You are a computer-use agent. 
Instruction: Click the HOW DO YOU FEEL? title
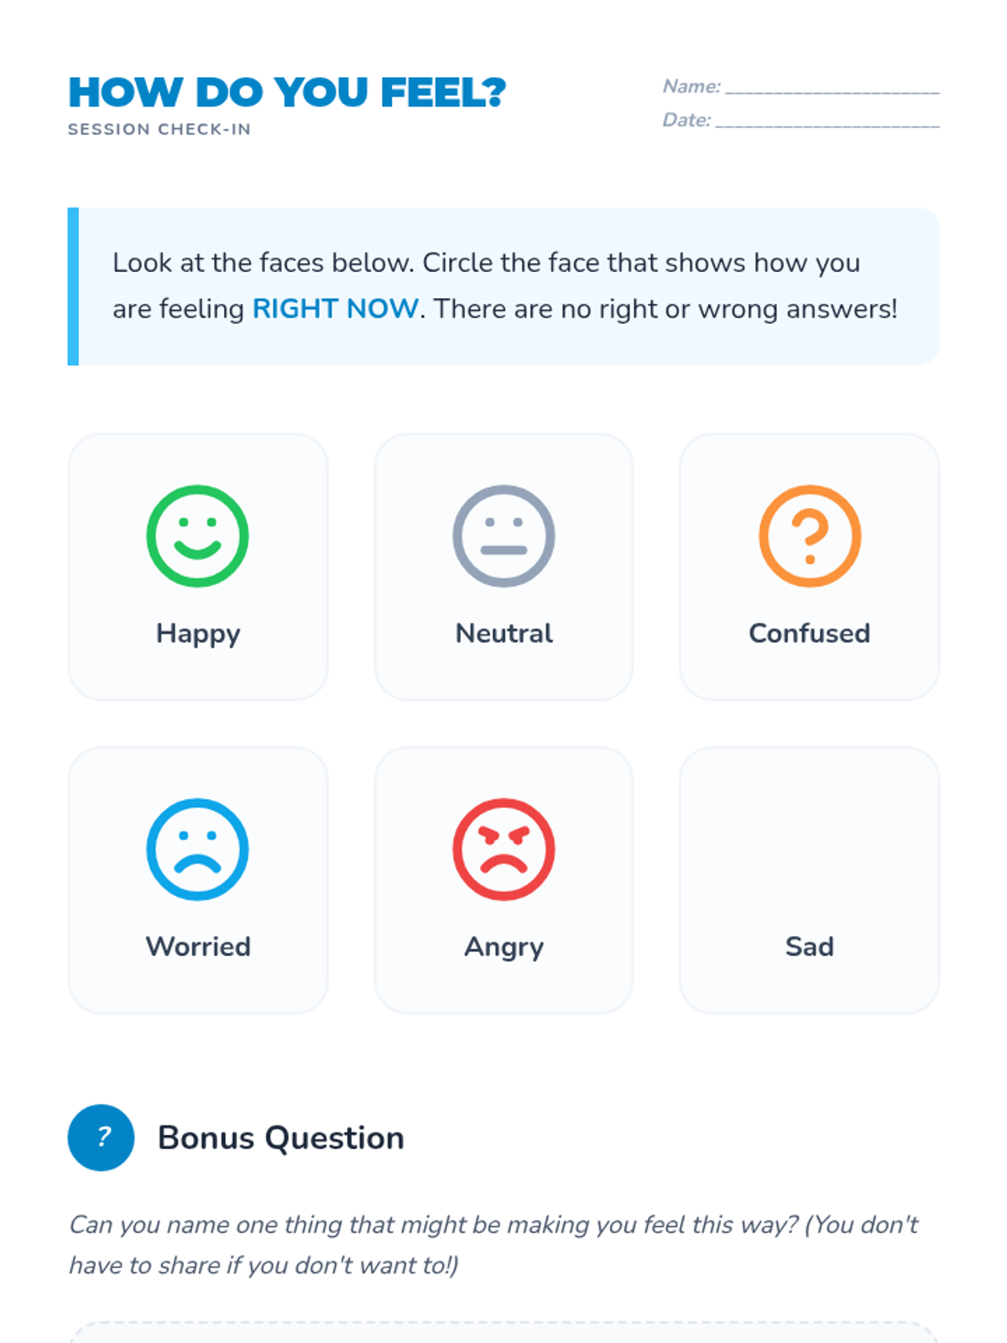click(x=287, y=92)
